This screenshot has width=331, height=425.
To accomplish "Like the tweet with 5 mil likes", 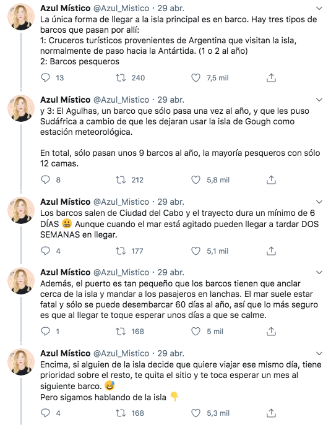I will coord(196,331).
